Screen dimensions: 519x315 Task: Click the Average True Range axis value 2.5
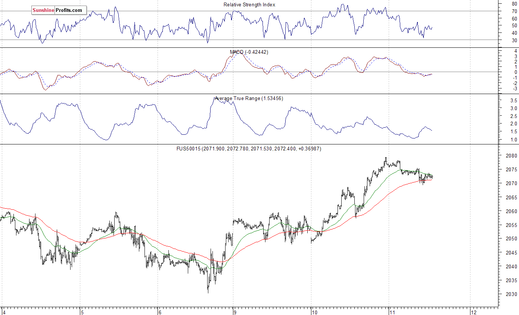pos(514,116)
